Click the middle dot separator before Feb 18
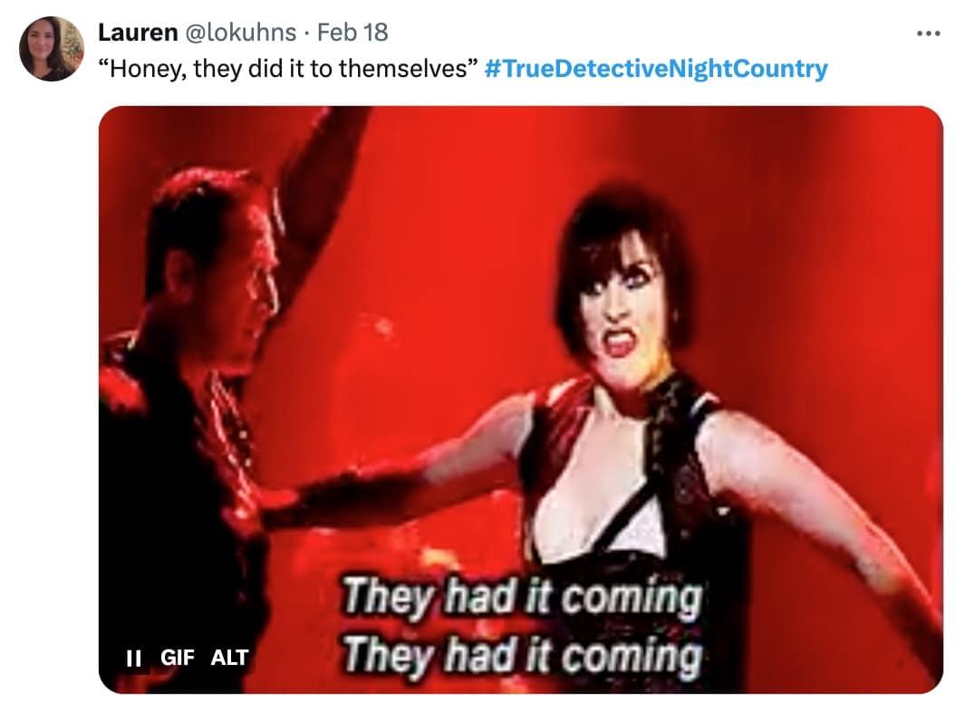This screenshot has width=966, height=712. click(x=307, y=34)
